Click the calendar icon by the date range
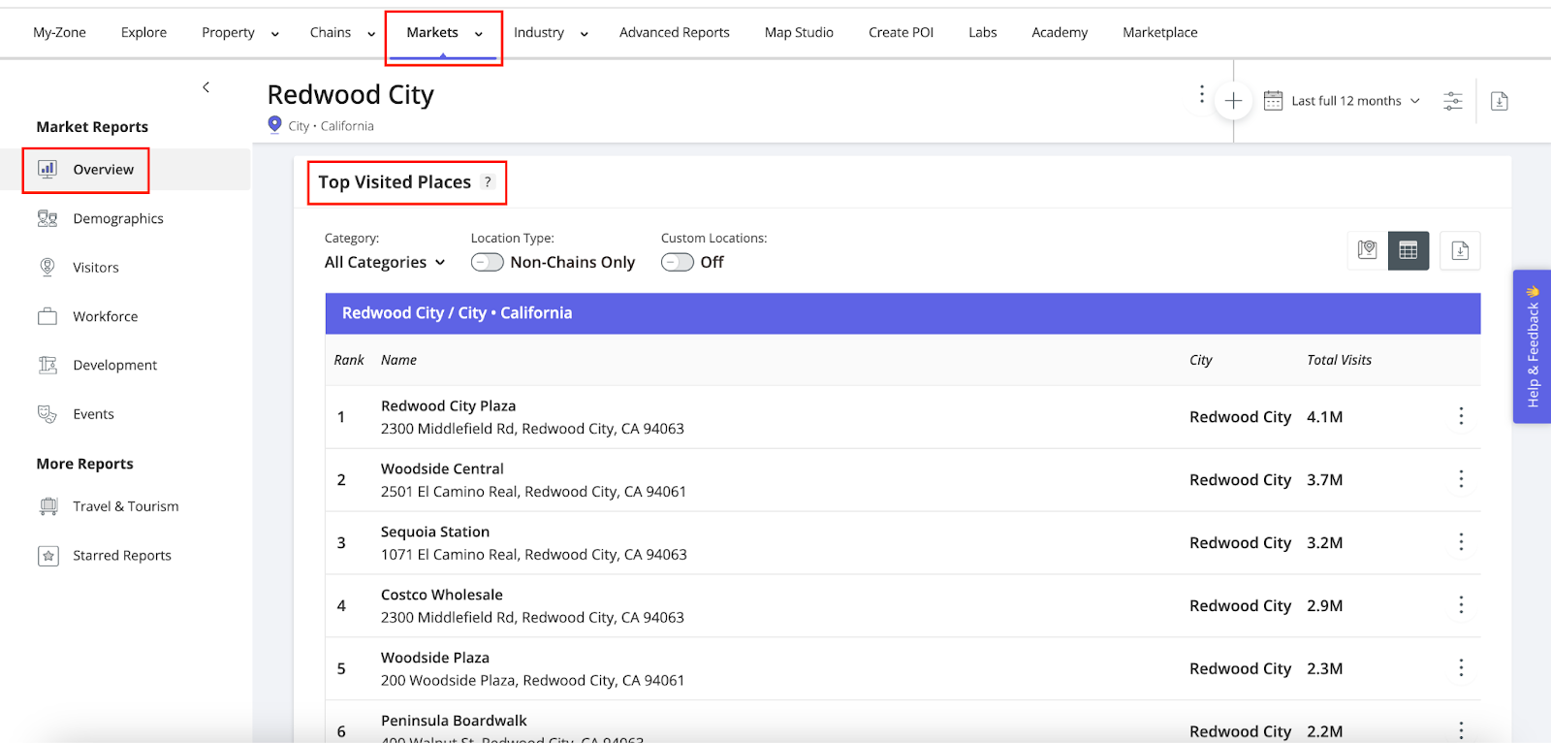This screenshot has height=743, width=1551. [1274, 100]
